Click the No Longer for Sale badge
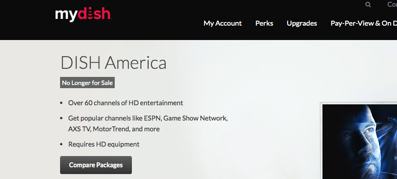Viewport: 397px width, 179px height. [87, 83]
